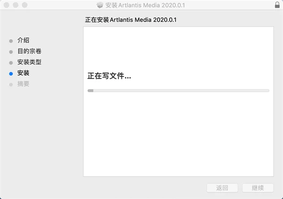Screen dimensions: 283x199
Task: Click the window title 安装 Artlantis Media 2020.0.1
Action: 145,5
